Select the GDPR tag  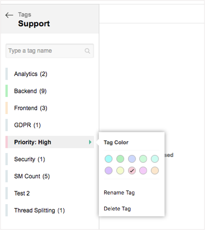tap(50, 125)
